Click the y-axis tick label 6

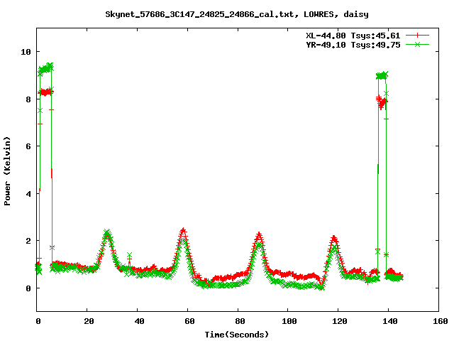pos(28,146)
